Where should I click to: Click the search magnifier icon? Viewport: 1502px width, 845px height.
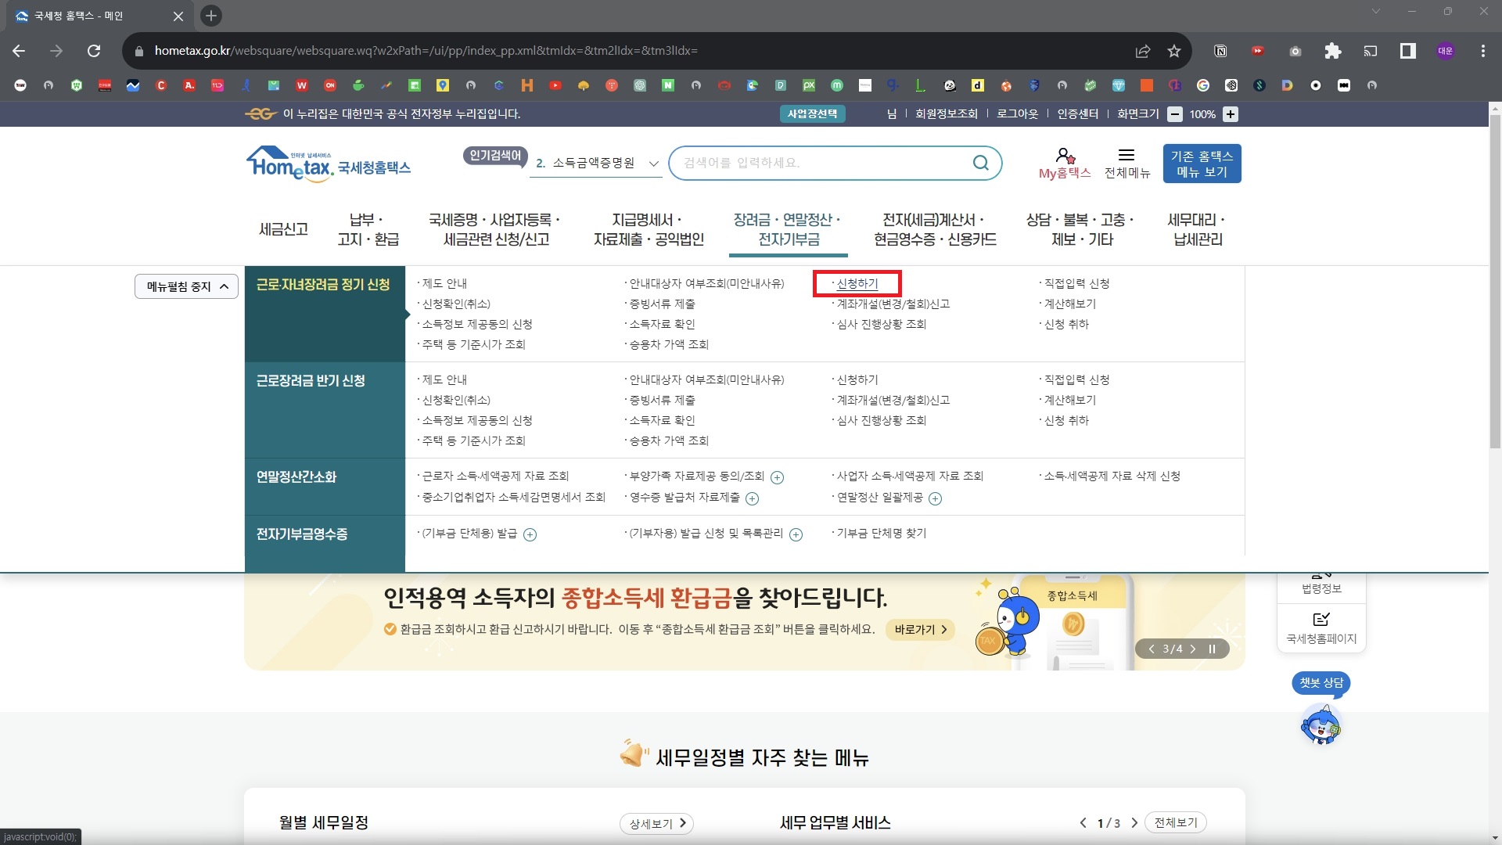[x=980, y=163]
